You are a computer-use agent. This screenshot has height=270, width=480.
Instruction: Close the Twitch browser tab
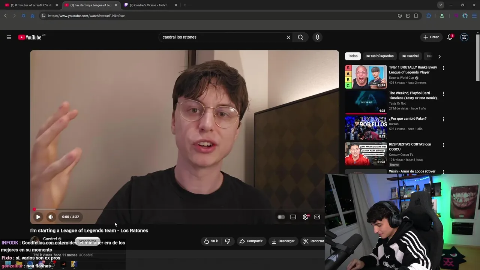[x=175, y=5]
